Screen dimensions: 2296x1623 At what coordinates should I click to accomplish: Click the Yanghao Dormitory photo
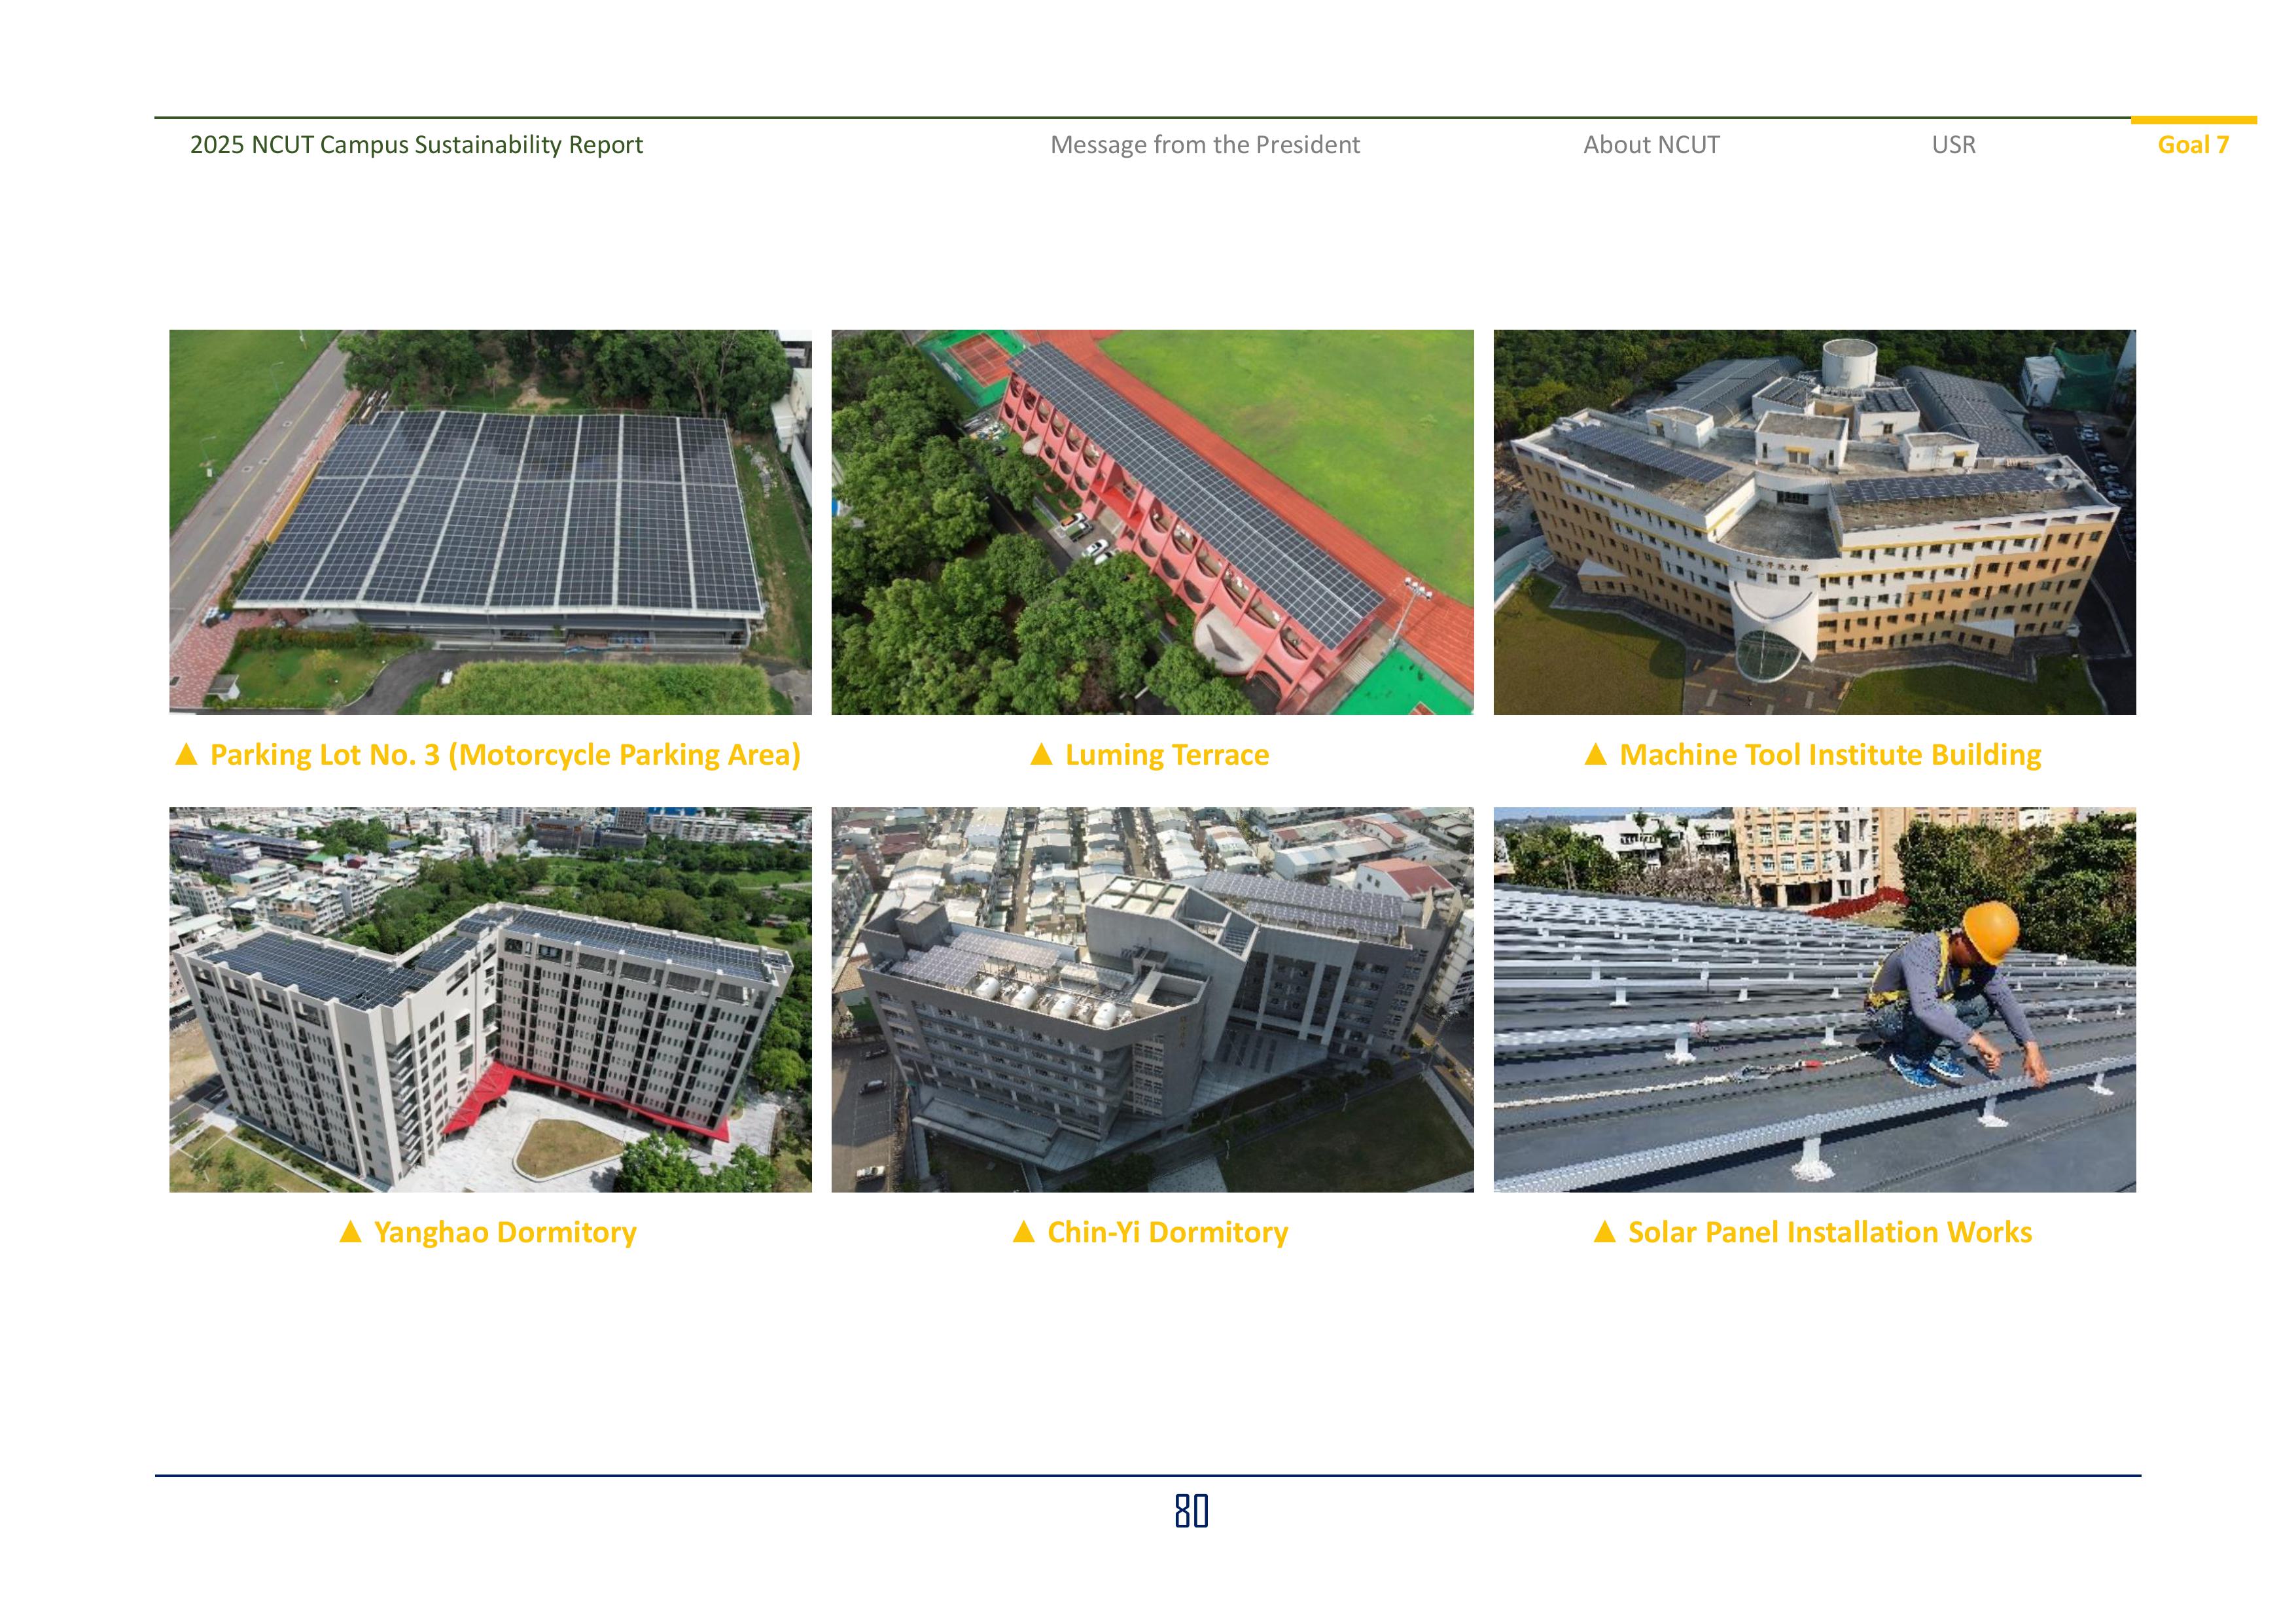[490, 999]
